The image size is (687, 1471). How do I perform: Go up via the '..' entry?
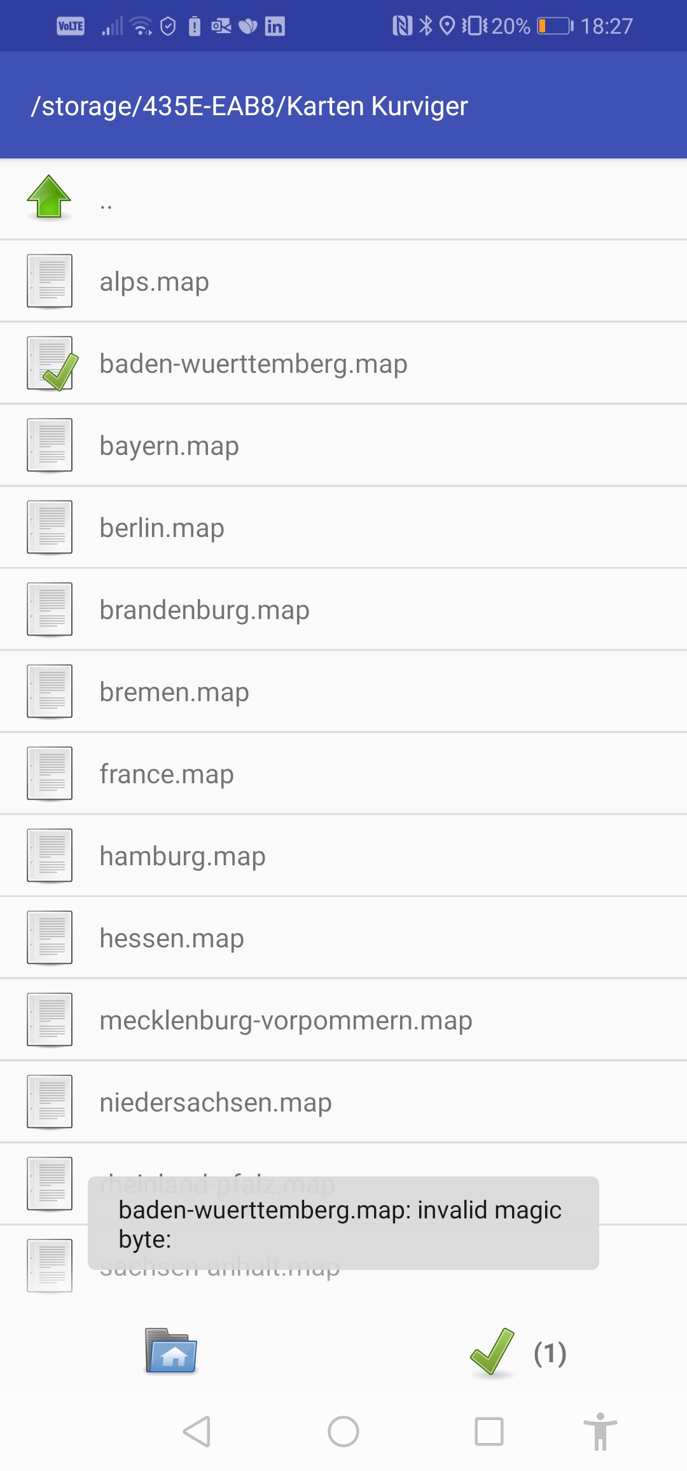pyautogui.click(x=343, y=199)
